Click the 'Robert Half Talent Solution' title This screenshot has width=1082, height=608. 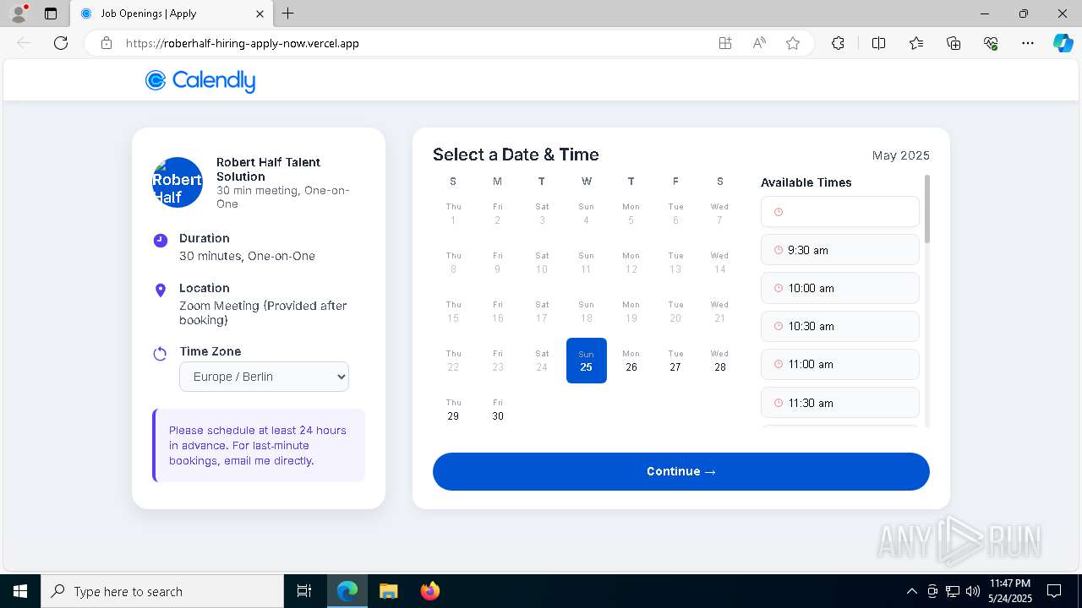point(268,169)
